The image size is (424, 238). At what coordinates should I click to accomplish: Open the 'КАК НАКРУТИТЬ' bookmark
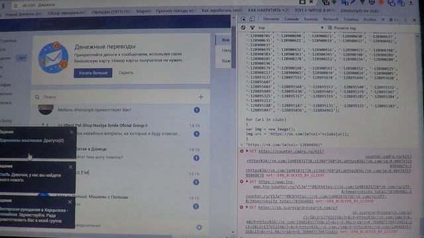[x=268, y=11]
